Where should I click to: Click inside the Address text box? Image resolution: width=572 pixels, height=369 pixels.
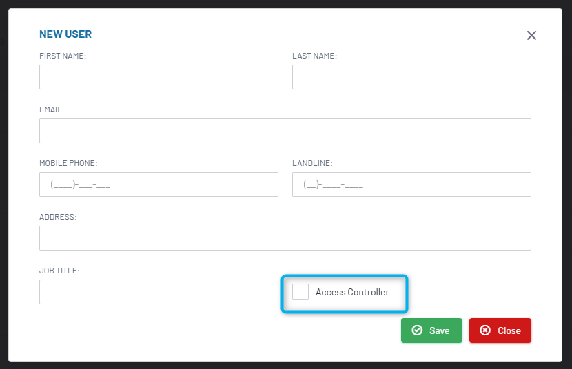[x=285, y=238]
